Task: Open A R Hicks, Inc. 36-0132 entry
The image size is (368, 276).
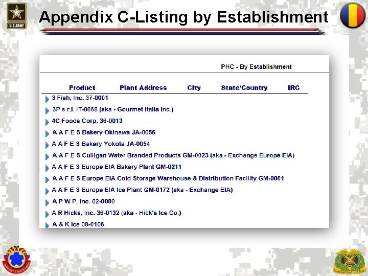Action: tap(117, 213)
